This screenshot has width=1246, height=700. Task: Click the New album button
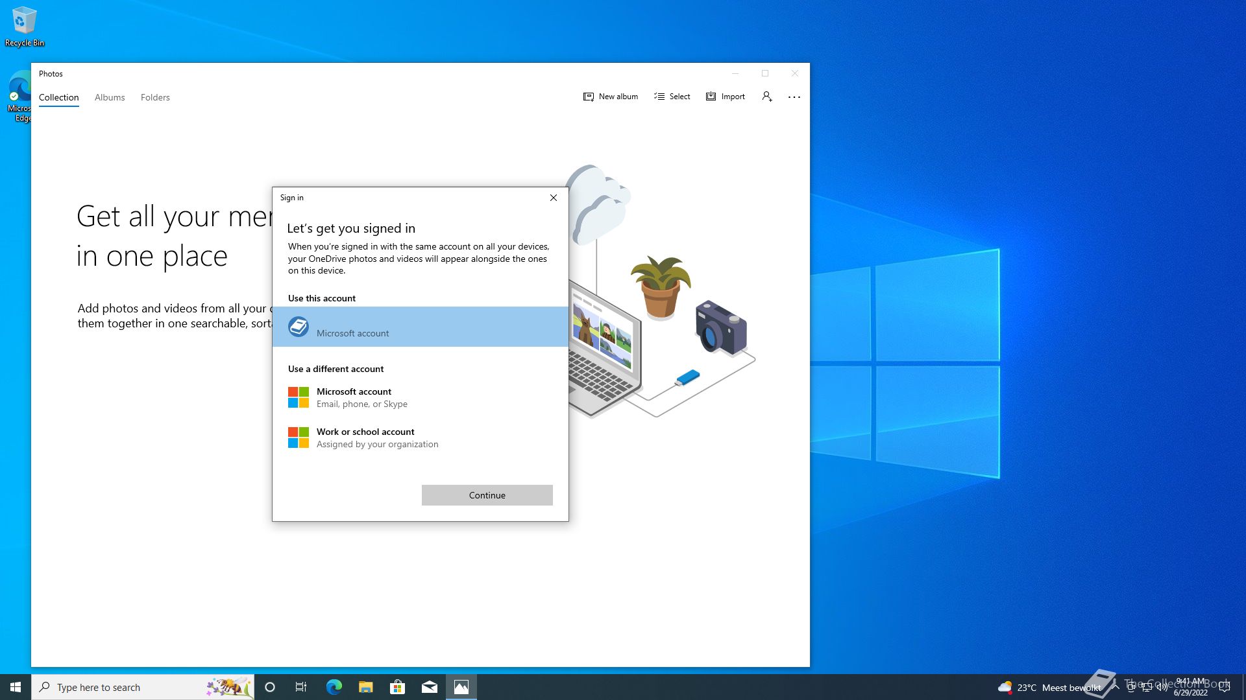click(610, 97)
